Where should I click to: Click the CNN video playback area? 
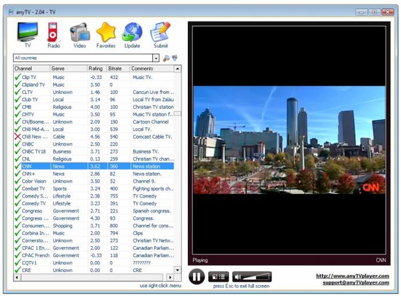point(289,140)
